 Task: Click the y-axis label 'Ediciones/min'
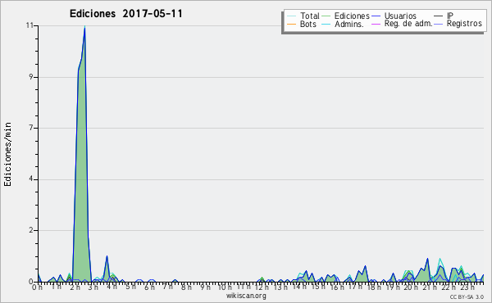7,154
